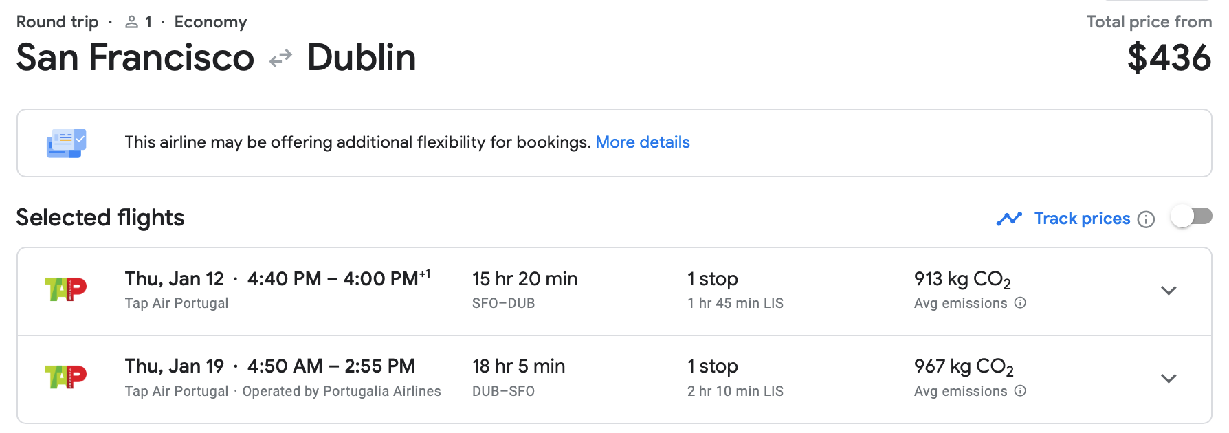Click the Track prices info icon
The height and width of the screenshot is (433, 1229).
click(1146, 219)
